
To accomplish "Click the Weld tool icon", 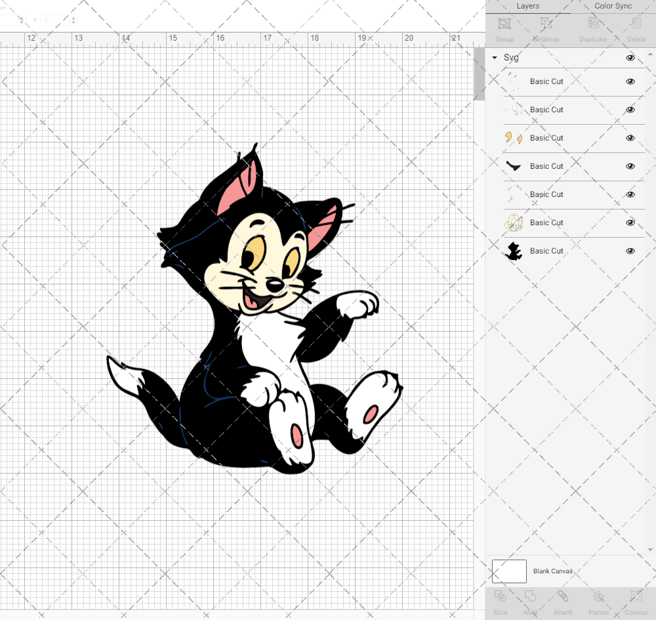I will click(530, 596).
